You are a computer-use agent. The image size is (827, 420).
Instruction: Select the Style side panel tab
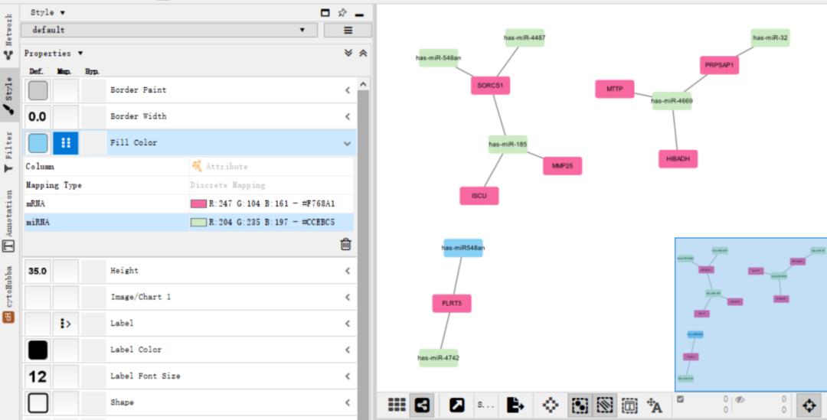coord(8,96)
